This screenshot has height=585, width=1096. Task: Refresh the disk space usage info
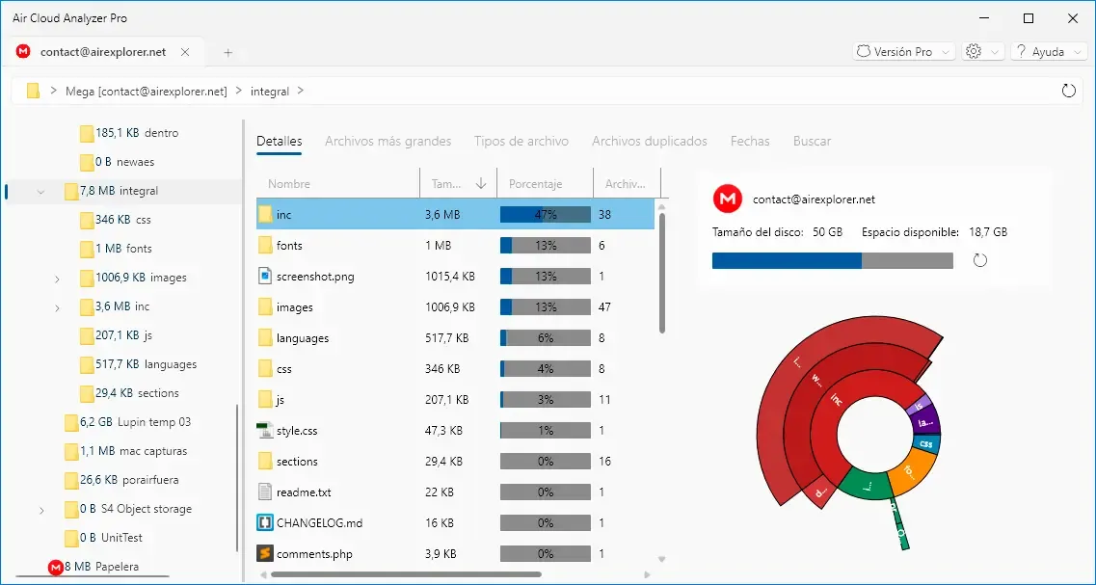point(980,261)
